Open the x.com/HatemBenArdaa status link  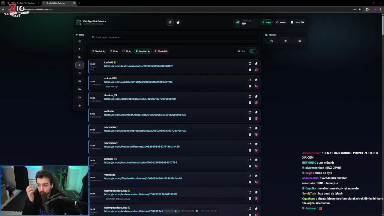(145, 115)
